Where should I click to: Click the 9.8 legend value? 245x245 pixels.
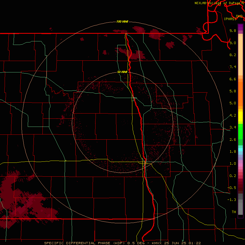coord(233,30)
